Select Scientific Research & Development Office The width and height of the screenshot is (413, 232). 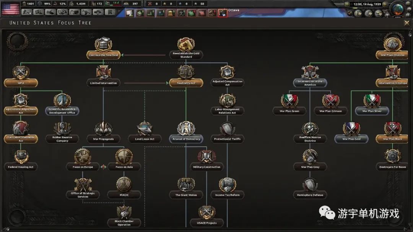pyautogui.click(x=62, y=104)
